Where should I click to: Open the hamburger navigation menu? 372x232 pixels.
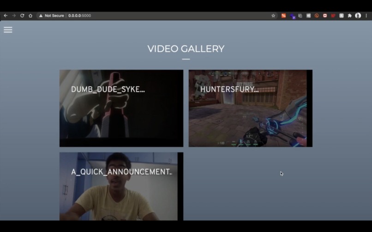[8, 29]
